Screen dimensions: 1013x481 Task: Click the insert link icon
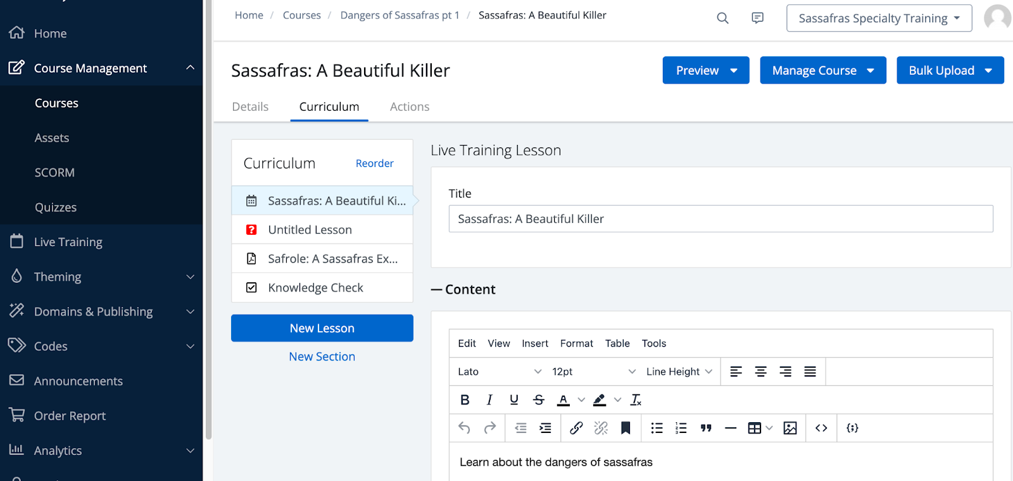coord(576,428)
